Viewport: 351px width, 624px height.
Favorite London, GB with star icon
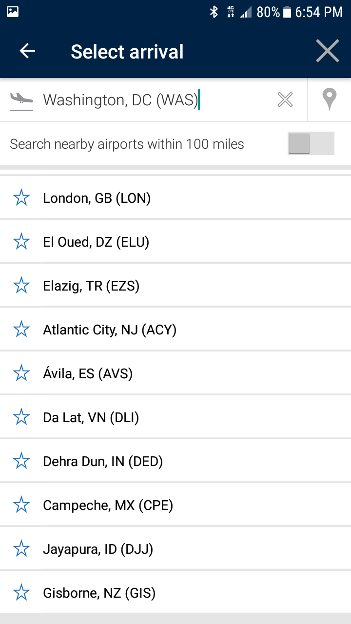pos(21,197)
